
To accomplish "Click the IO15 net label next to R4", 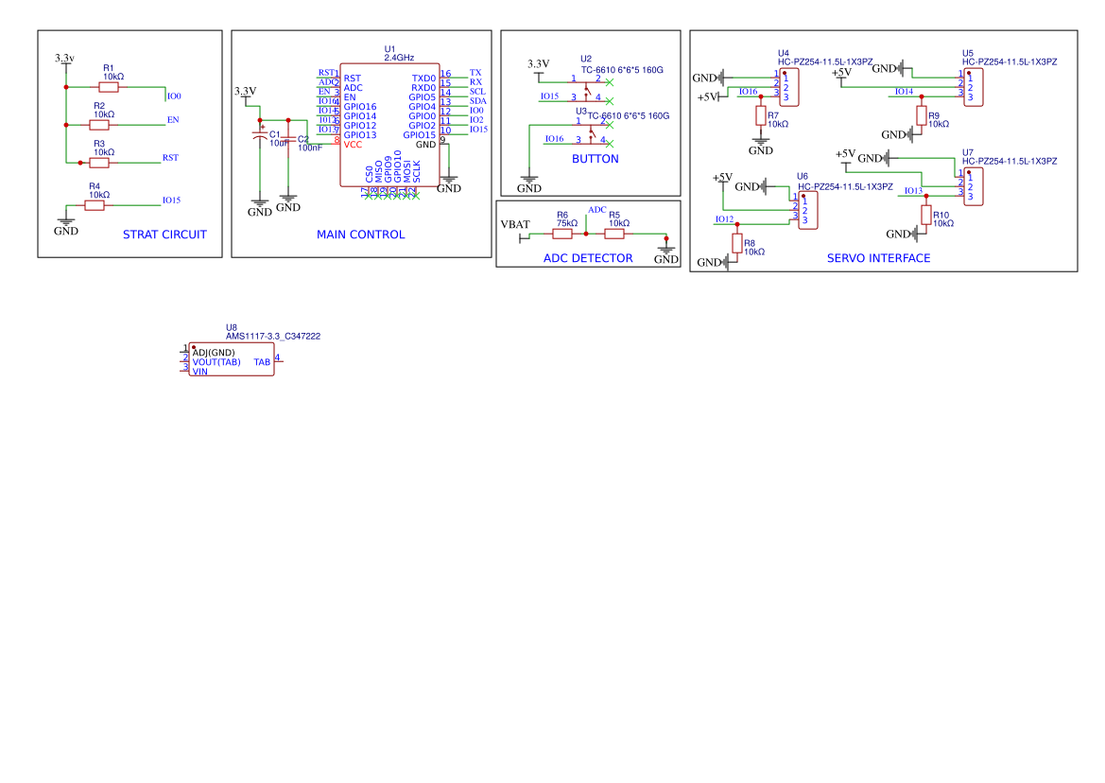I will click(x=172, y=200).
